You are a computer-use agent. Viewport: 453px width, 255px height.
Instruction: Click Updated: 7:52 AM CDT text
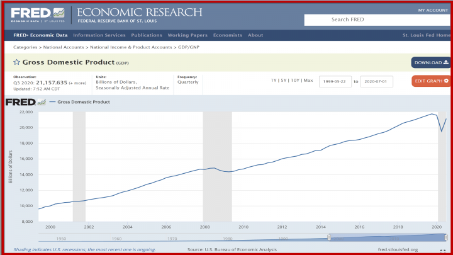pyautogui.click(x=36, y=89)
